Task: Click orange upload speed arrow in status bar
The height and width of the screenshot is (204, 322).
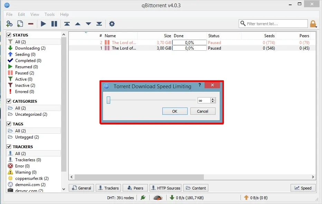Action: pyautogui.click(x=246, y=198)
